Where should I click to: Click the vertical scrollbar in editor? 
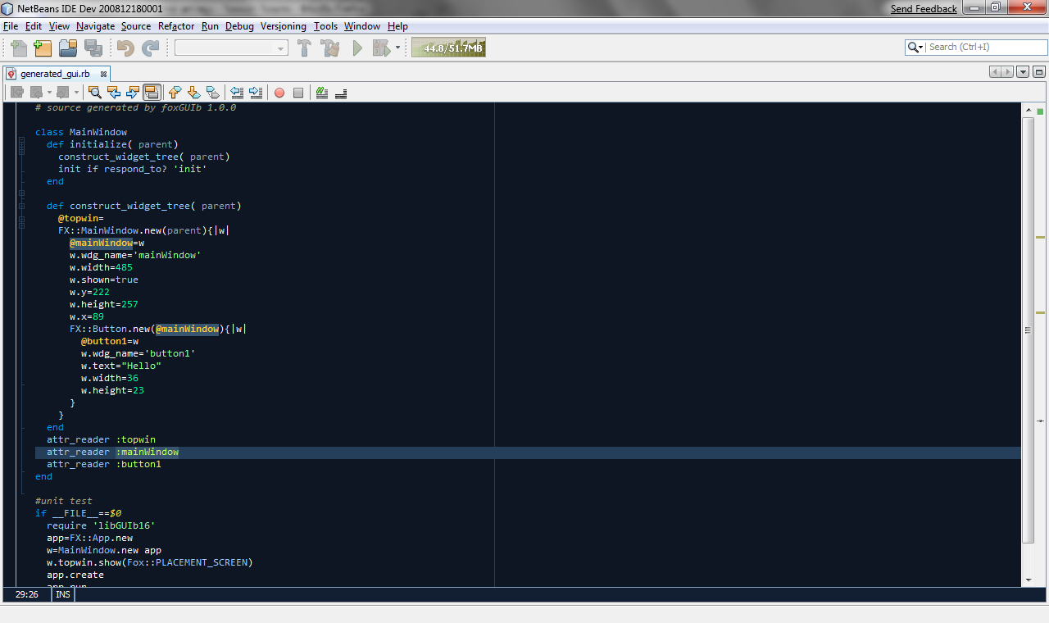click(1029, 328)
